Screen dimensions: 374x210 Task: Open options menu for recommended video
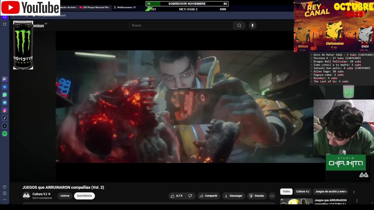[357, 201]
